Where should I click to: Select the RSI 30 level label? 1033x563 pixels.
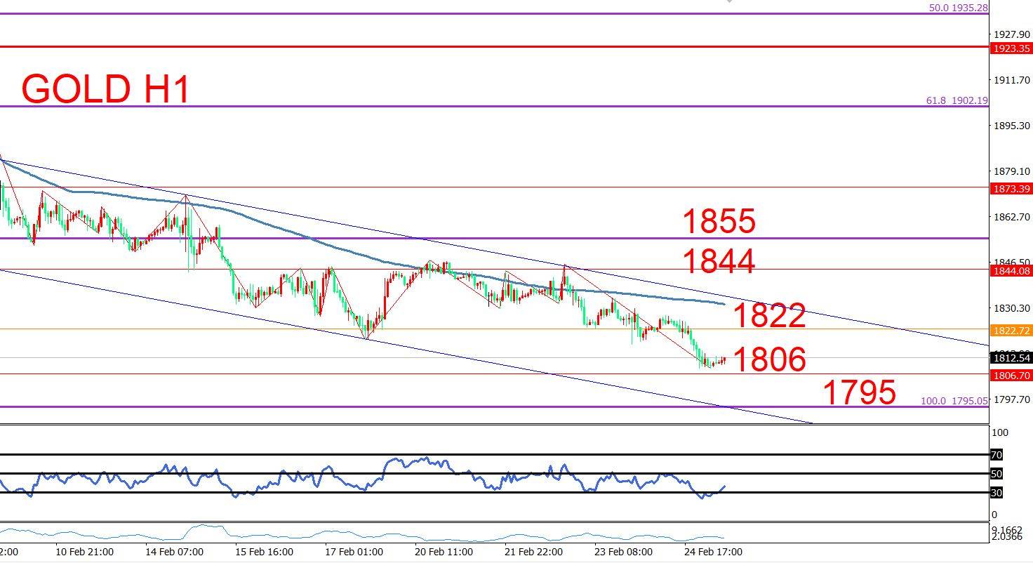[x=996, y=493]
